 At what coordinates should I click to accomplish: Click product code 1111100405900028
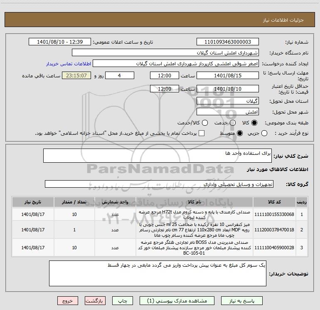click(x=274, y=248)
